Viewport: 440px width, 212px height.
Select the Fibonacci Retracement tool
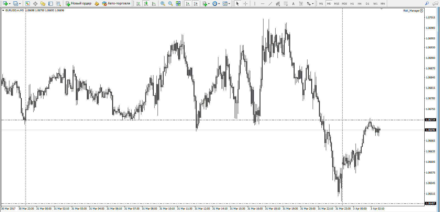coord(285,4)
